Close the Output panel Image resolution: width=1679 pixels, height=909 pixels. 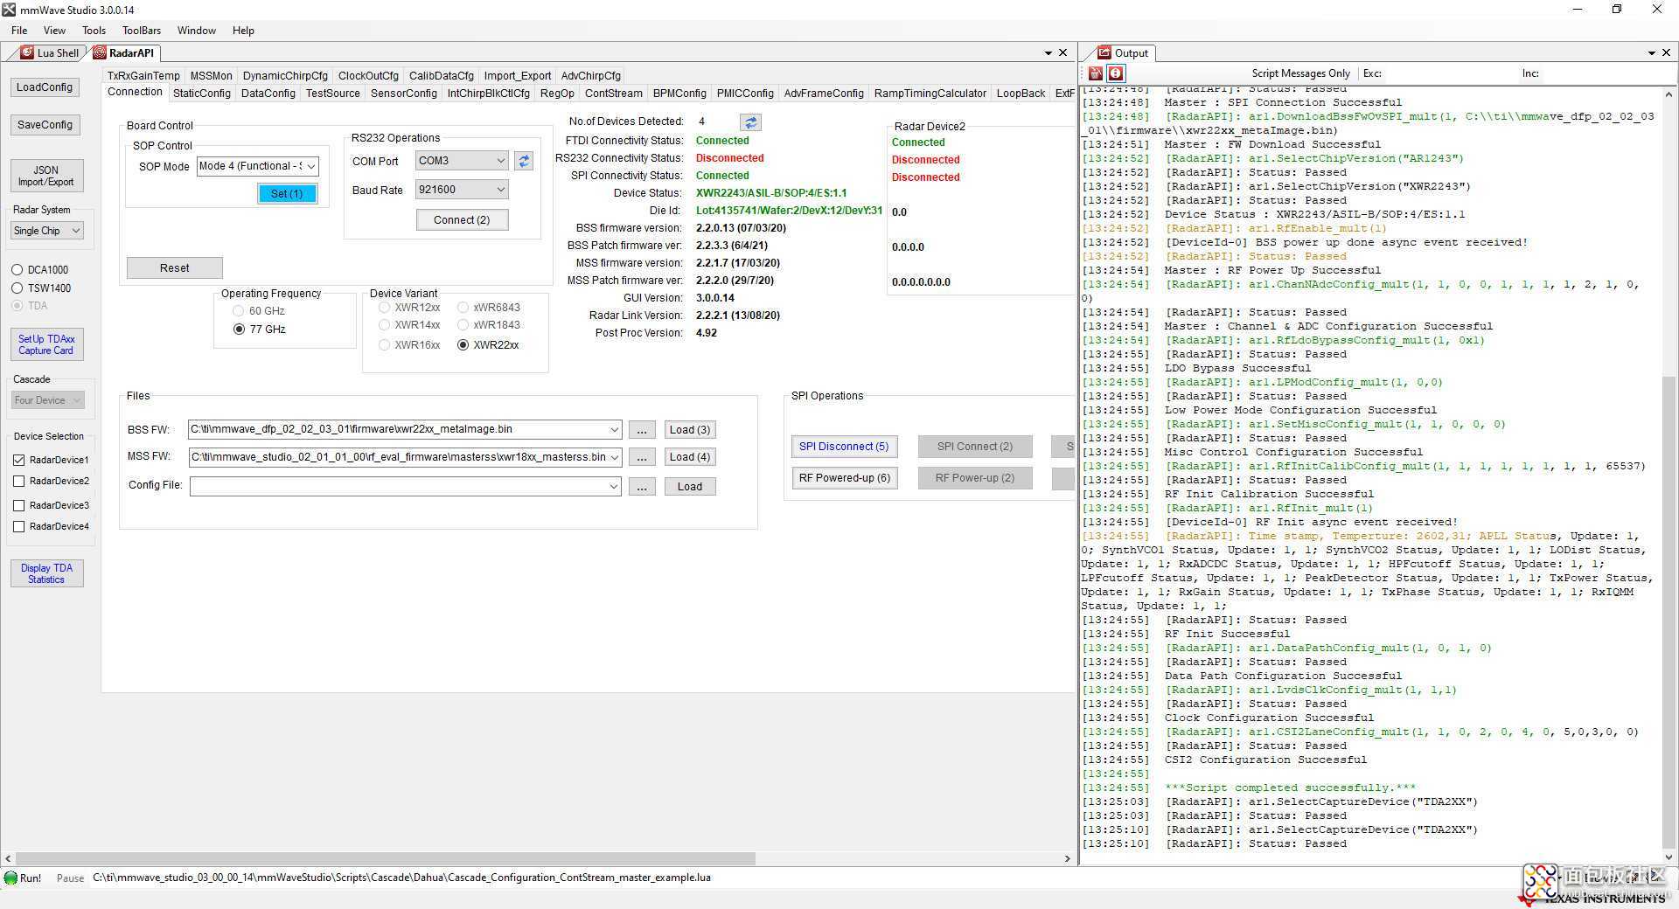[x=1667, y=52]
